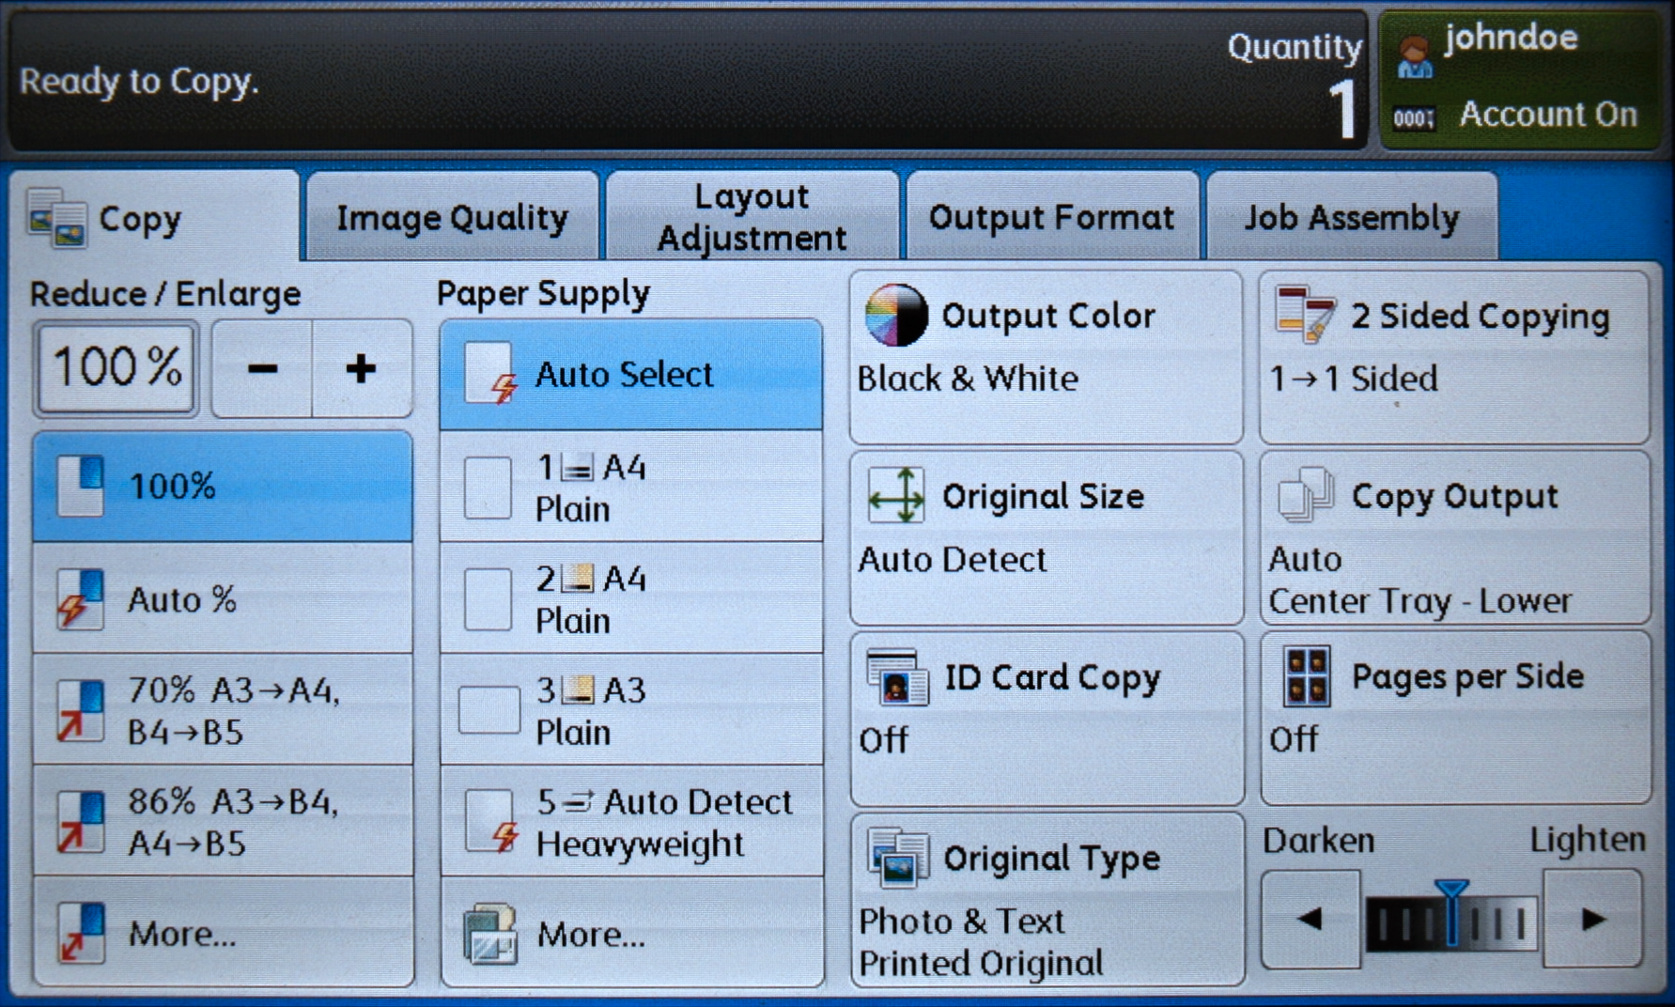1675x1007 pixels.
Task: Expand More... paper supply options
Action: point(630,933)
